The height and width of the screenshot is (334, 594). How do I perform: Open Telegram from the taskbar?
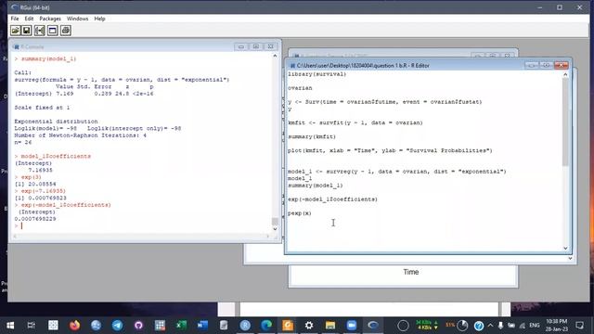click(x=117, y=326)
